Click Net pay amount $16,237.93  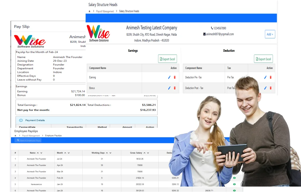pyautogui.click(x=148, y=110)
